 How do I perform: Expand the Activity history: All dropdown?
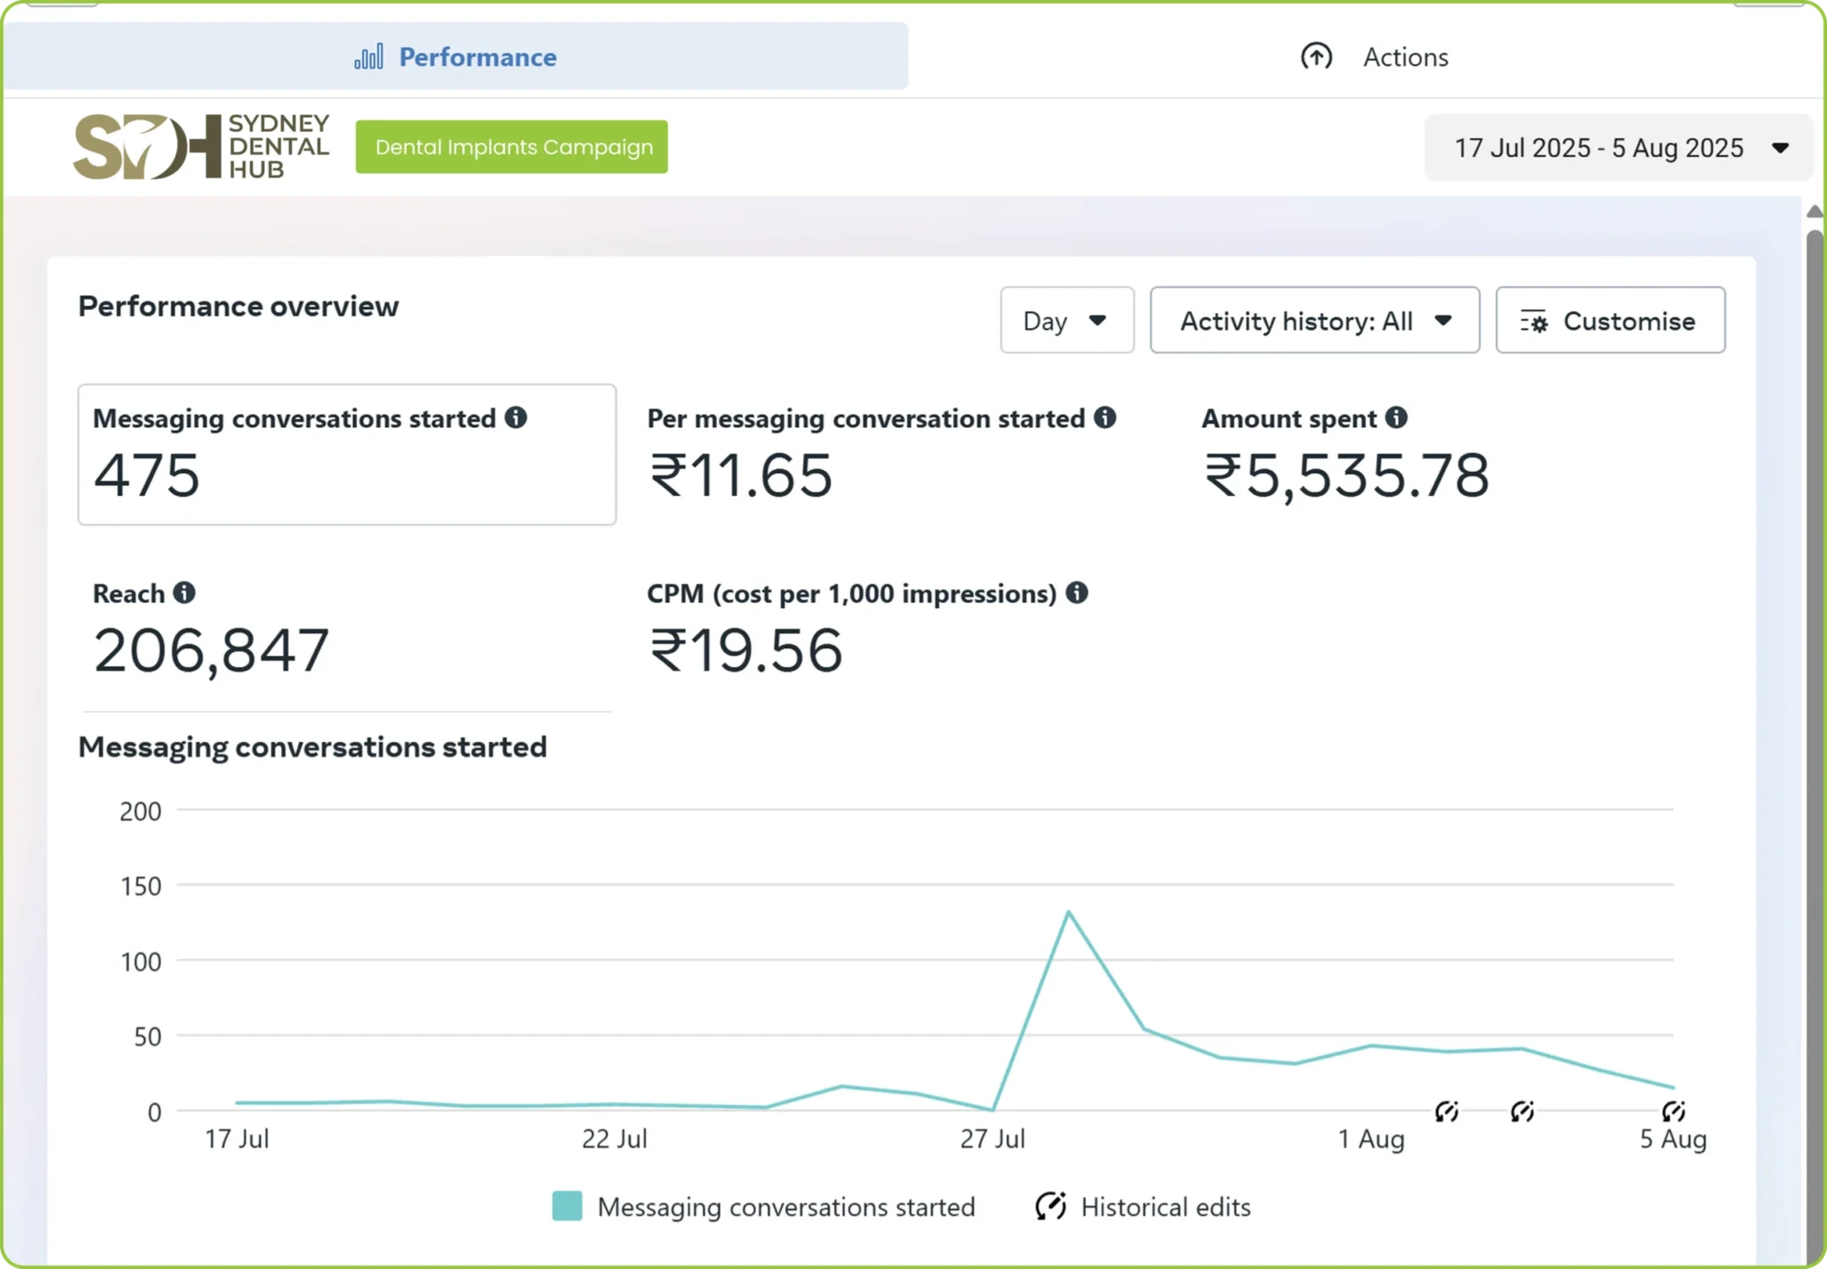(x=1315, y=320)
